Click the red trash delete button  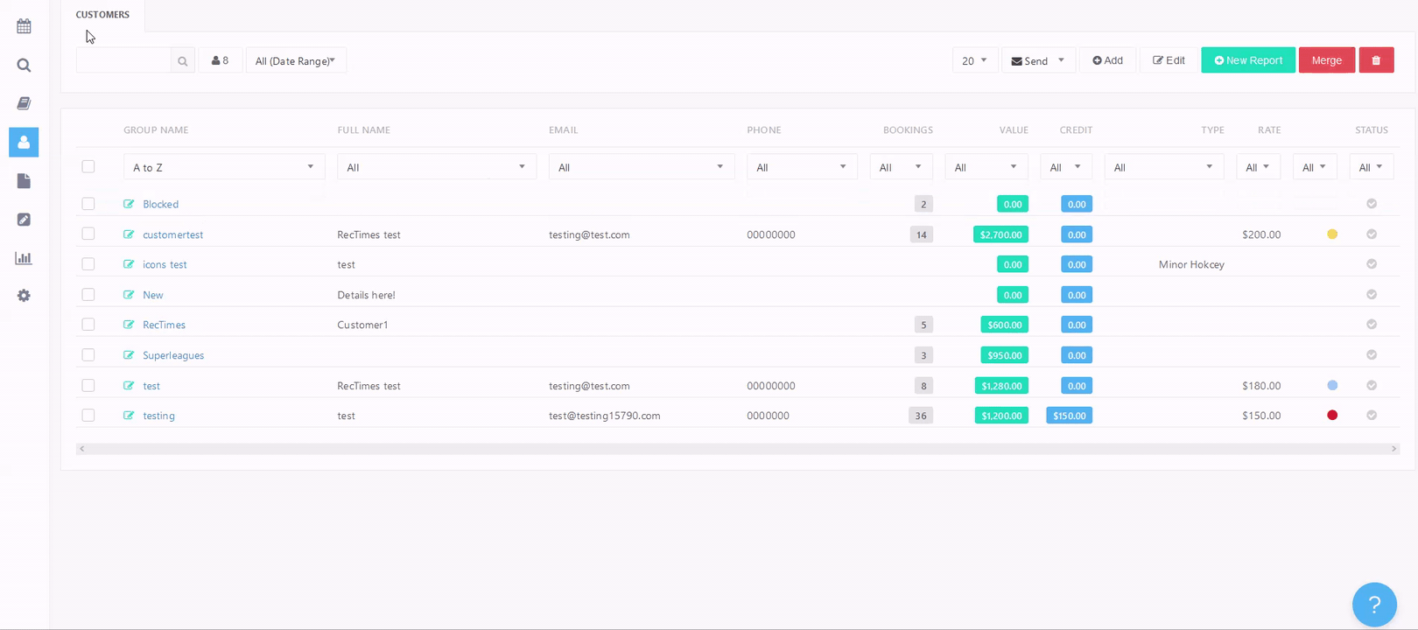pyautogui.click(x=1376, y=60)
